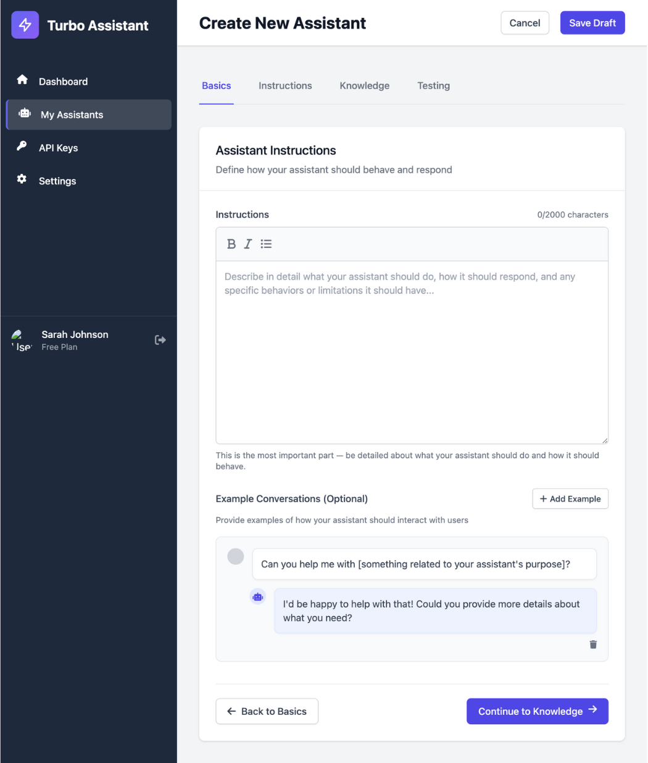Image resolution: width=648 pixels, height=763 pixels.
Task: Toggle italic formatting in the editor toolbar
Action: point(247,244)
